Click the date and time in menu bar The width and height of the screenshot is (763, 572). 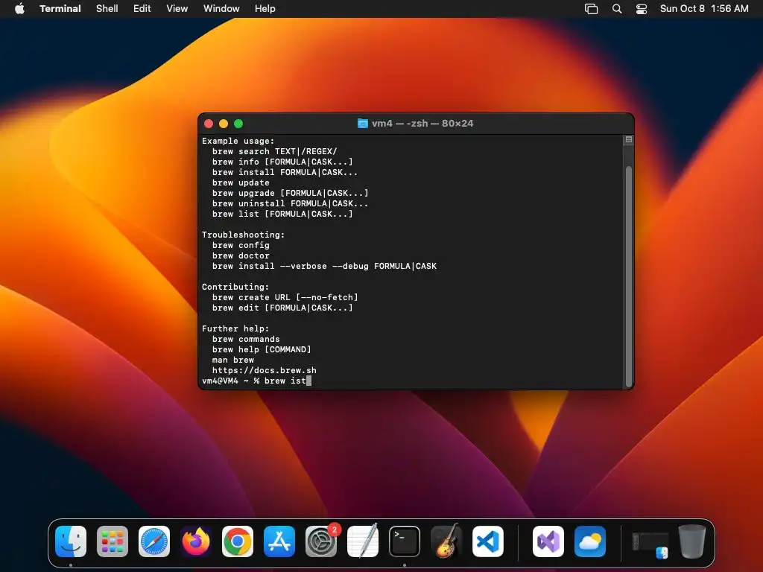(704, 9)
